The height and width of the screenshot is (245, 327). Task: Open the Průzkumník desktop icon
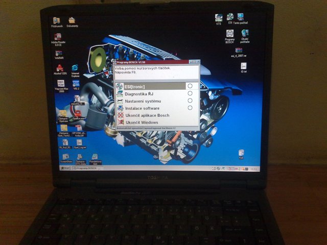pyautogui.click(x=57, y=21)
